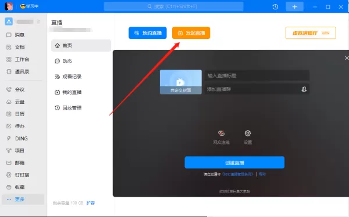Open the history clock icon in title bar
The width and height of the screenshot is (349, 217).
[275, 7]
